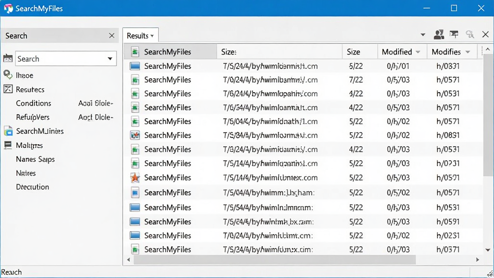Close the Results panel with X icon
The height and width of the screenshot is (278, 494).
[x=485, y=34]
